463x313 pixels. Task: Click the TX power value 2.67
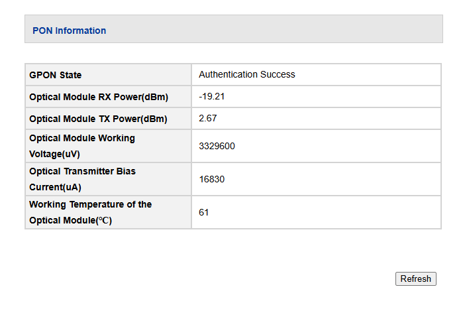pos(208,118)
